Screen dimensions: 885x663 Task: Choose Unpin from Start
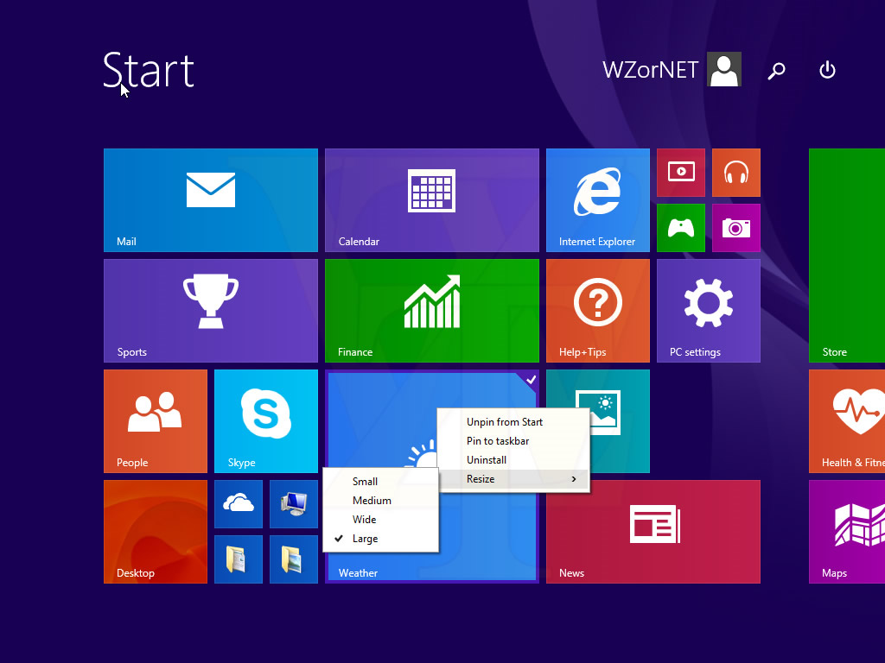point(505,422)
